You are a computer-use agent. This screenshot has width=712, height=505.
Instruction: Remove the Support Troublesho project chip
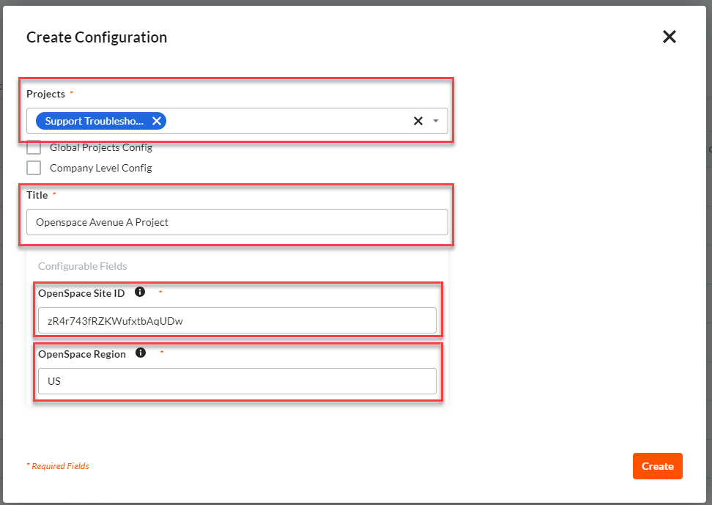click(x=156, y=120)
